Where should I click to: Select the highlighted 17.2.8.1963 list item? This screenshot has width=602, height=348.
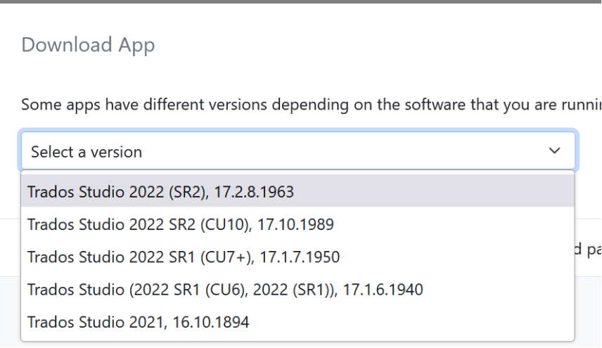point(160,191)
